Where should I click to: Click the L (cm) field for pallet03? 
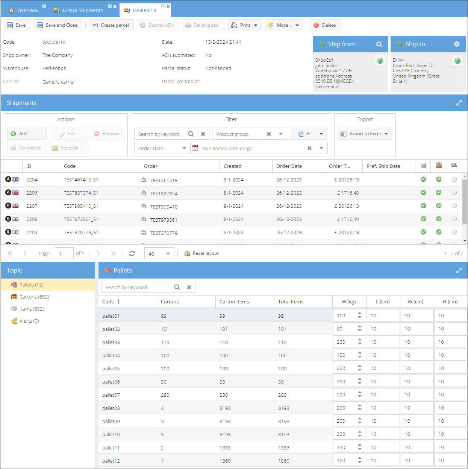[x=383, y=342]
